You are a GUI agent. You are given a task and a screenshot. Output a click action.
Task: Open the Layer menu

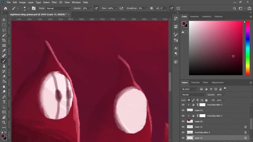coord(31,2)
